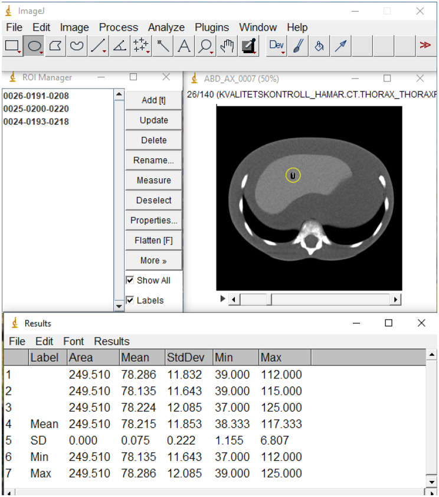Toggle the Show All checkbox
The height and width of the screenshot is (497, 439).
tap(130, 280)
